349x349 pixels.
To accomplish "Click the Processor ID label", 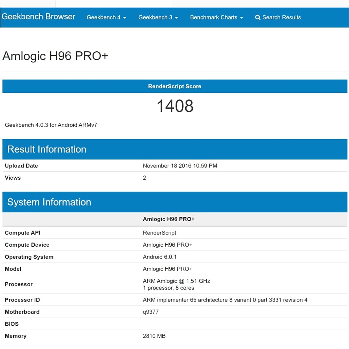I will pos(22,300).
